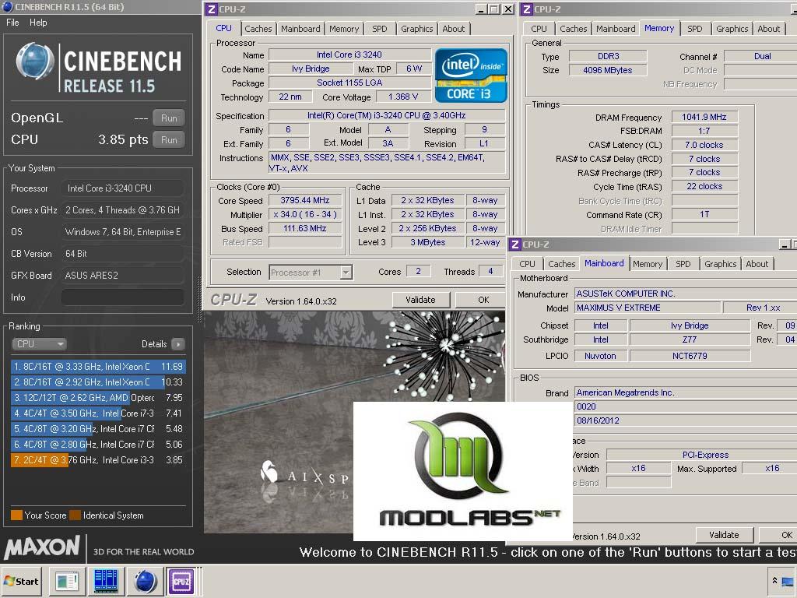797x598 pixels.
Task: Click the memory Size value 4096 MBytes
Action: click(x=608, y=70)
